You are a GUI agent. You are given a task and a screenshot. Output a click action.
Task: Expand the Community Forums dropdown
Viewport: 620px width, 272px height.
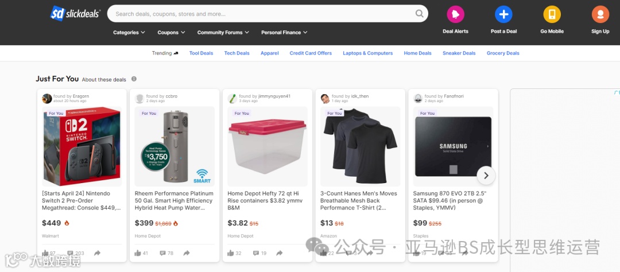point(223,32)
